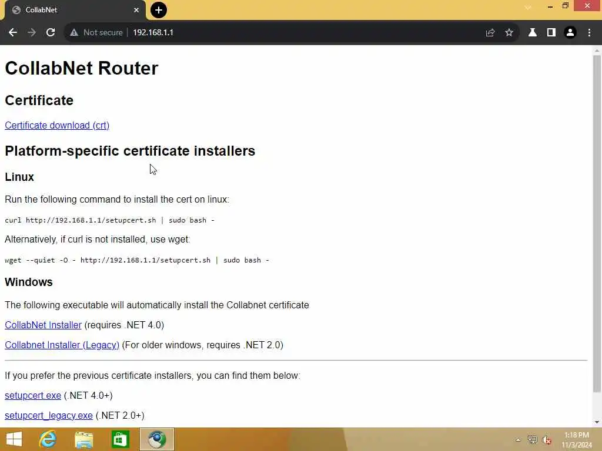
Task: Click the Windows heading
Action: point(28,282)
